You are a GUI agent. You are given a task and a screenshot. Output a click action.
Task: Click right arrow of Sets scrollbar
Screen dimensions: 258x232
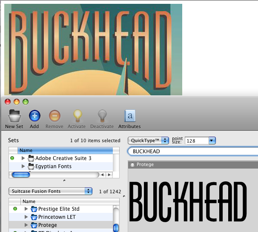point(109,175)
